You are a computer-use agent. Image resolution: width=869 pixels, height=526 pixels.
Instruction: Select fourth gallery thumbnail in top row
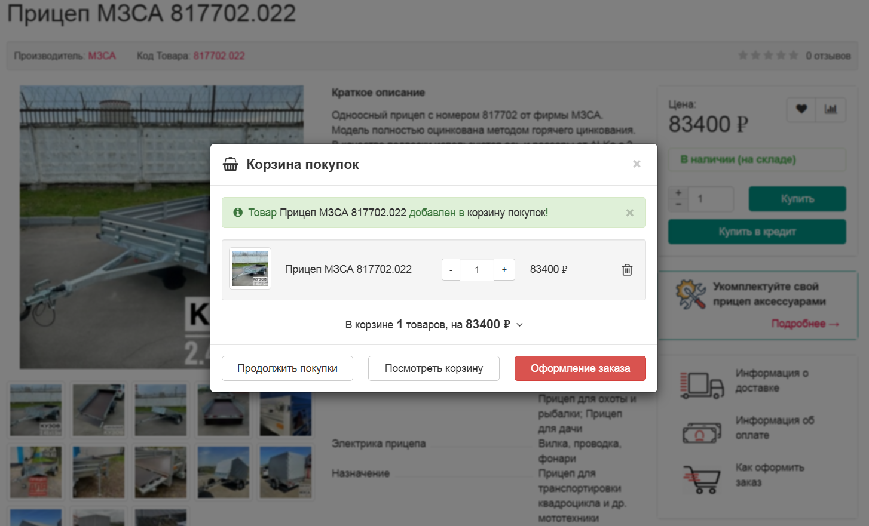[224, 410]
